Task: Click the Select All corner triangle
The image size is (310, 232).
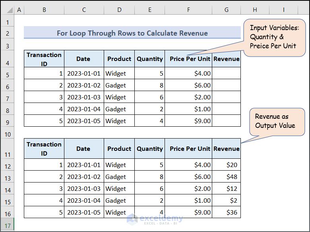Action: (10, 10)
